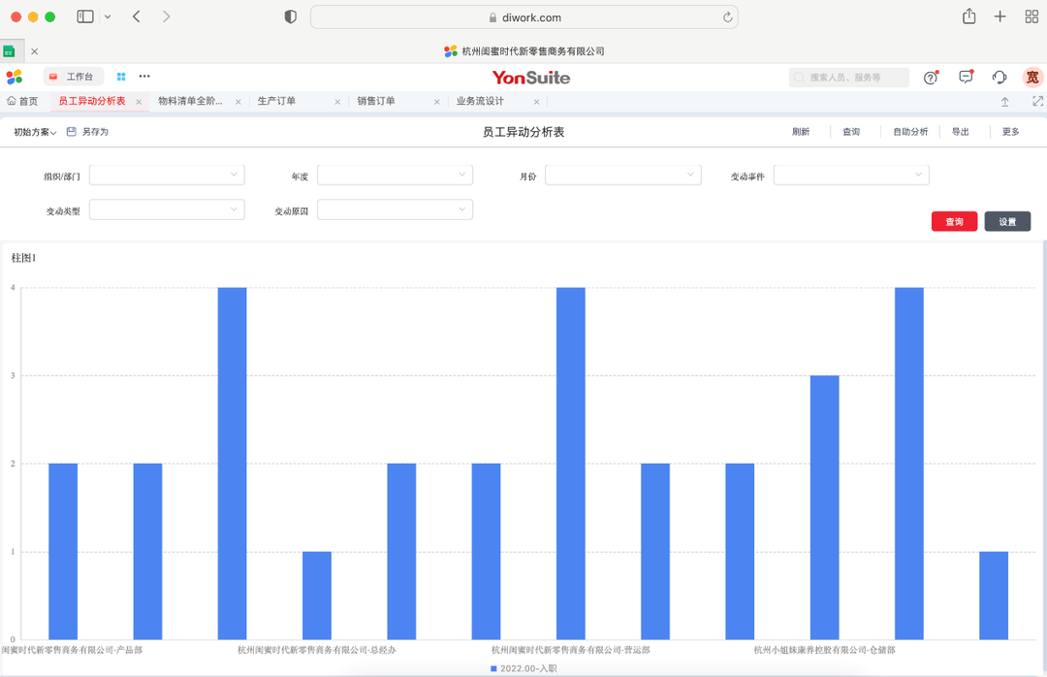The height and width of the screenshot is (677, 1047).
Task: Click the x-axis label ending in 总经办
Action: point(317,650)
